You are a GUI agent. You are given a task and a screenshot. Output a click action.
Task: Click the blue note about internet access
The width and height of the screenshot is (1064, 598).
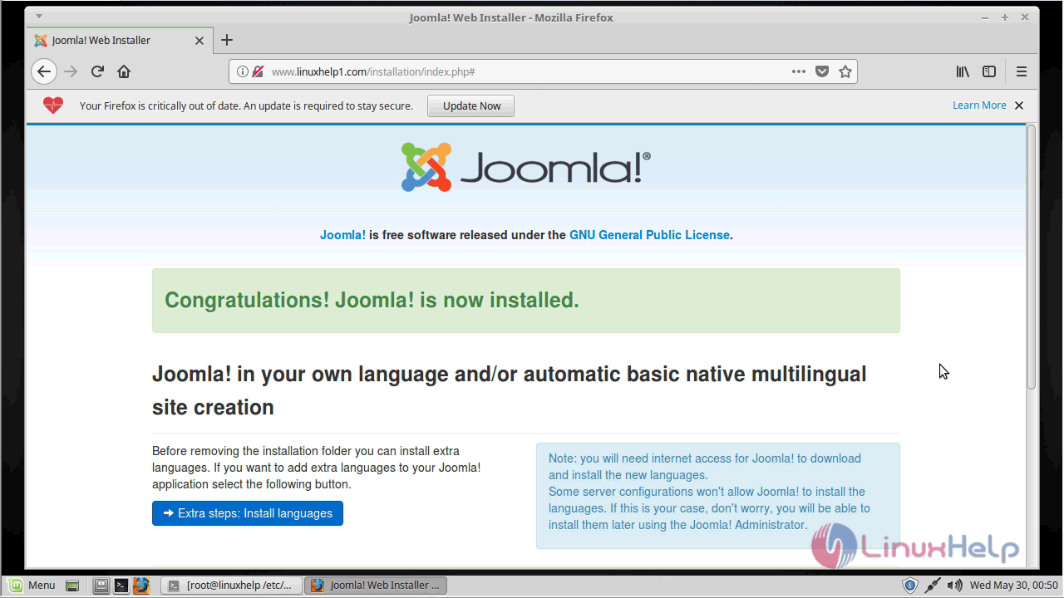pyautogui.click(x=718, y=496)
